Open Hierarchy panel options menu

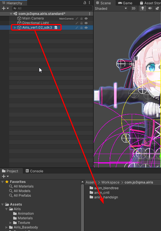click(x=89, y=3)
